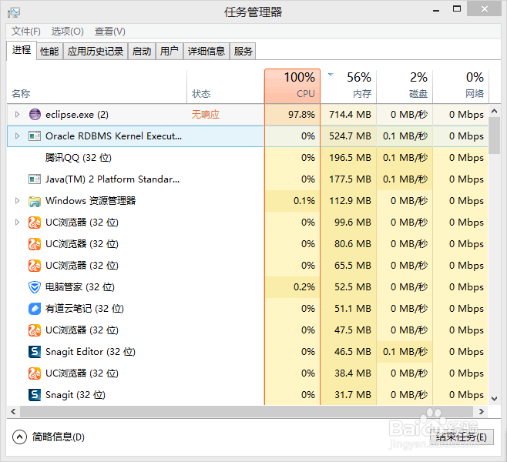
Task: Expand the Oracle RDBMS Kernel process group
Action: click(x=18, y=136)
